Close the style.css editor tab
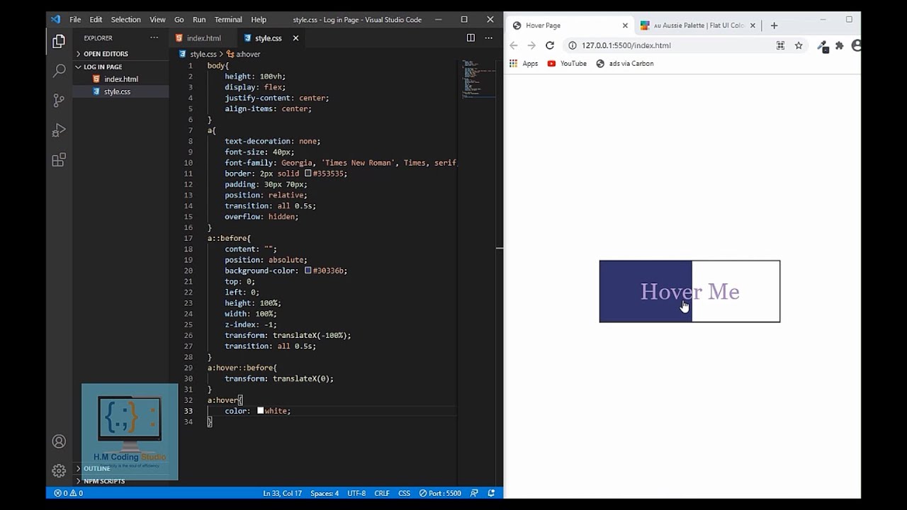Viewport: 907px width, 510px height. click(295, 38)
